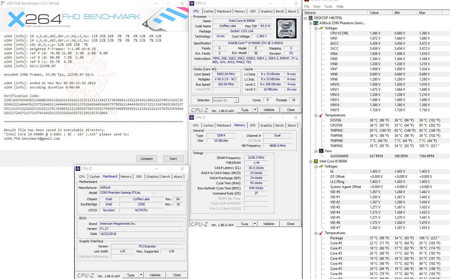Open the Socket #1 selection dropdown
This screenshot has height=279, width=450.
tap(236, 100)
